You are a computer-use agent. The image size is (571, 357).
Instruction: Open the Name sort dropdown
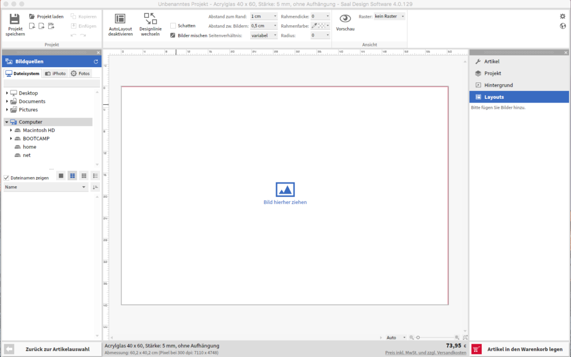click(46, 187)
